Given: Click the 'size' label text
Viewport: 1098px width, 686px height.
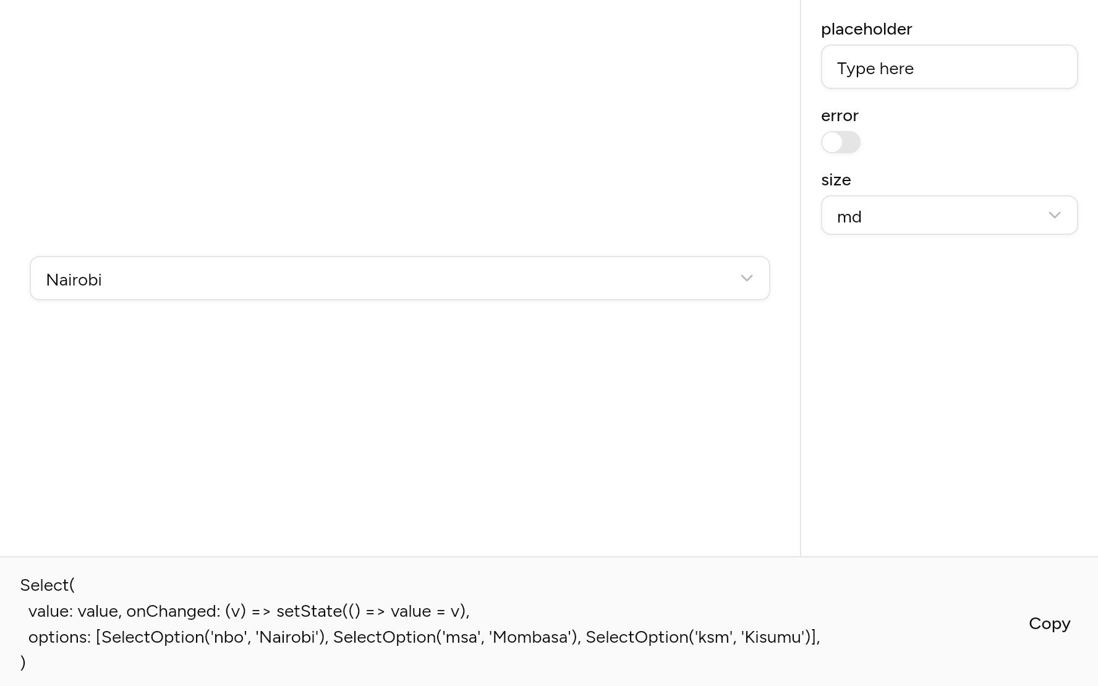Looking at the screenshot, I should tap(836, 180).
